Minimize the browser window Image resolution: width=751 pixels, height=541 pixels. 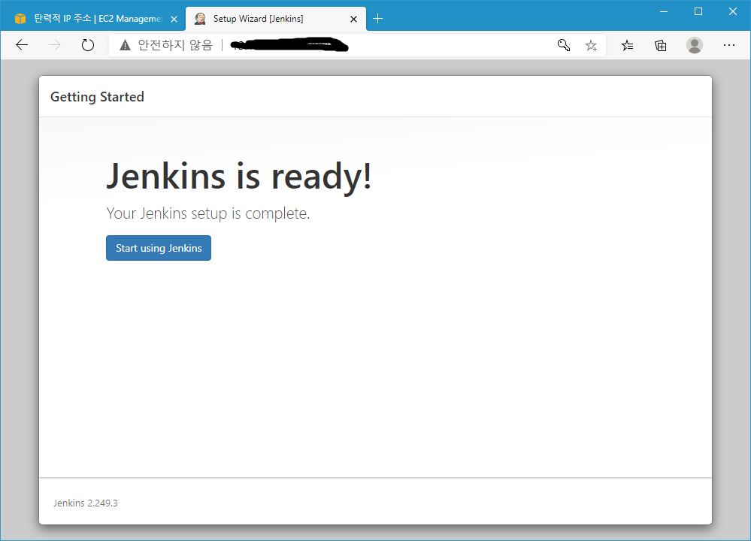pos(664,11)
